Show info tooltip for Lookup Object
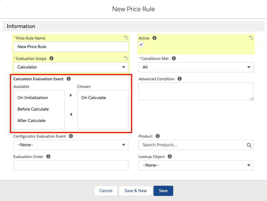Viewport: 267px width, 201px height. pyautogui.click(x=170, y=156)
